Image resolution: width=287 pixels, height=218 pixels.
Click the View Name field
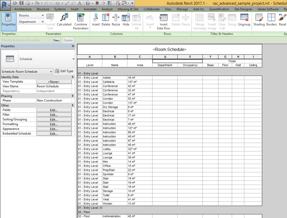click(53, 86)
